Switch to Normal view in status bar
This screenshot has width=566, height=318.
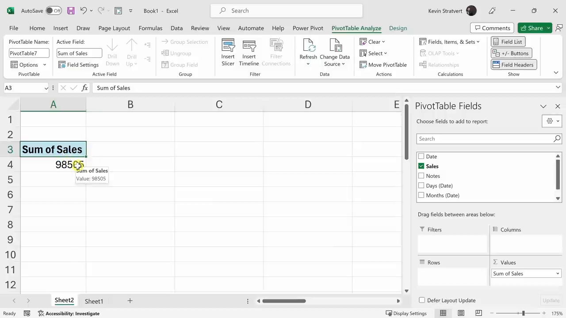point(443,314)
